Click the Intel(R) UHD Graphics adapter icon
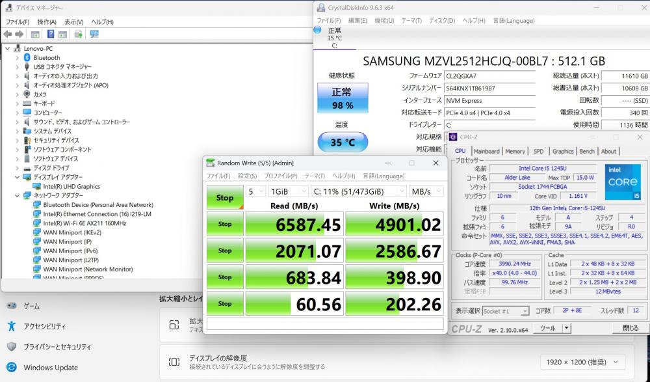650x382 pixels. (x=37, y=186)
